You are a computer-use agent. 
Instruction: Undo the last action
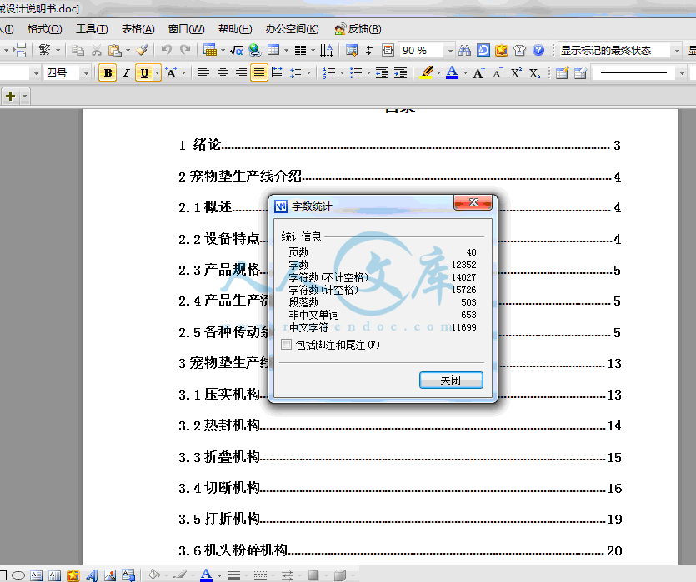167,50
